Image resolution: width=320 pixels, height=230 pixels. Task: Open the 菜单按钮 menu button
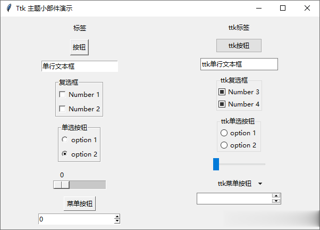80,203
